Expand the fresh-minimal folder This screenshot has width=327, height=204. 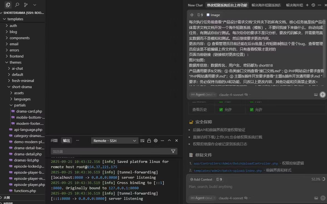coord(22,81)
